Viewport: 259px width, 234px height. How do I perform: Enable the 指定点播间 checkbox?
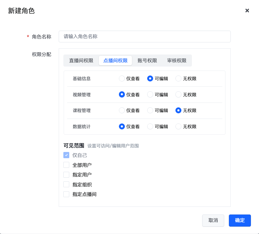point(66,194)
